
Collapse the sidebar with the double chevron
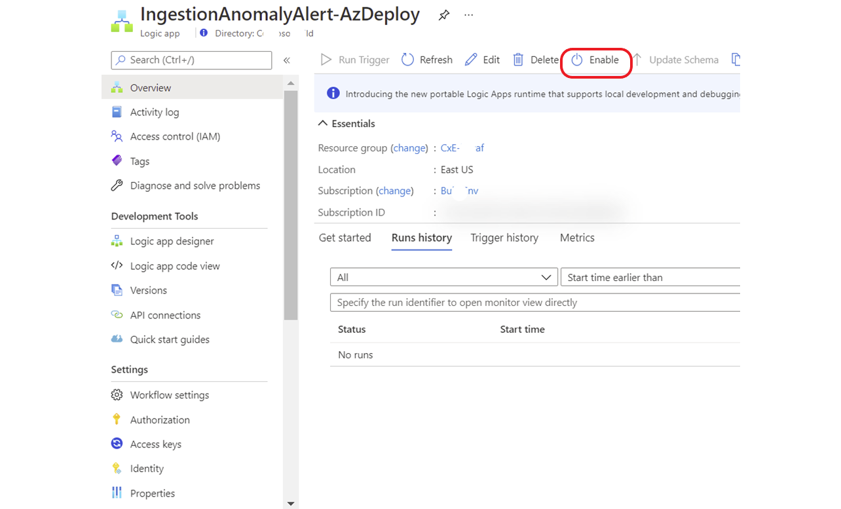click(x=286, y=60)
